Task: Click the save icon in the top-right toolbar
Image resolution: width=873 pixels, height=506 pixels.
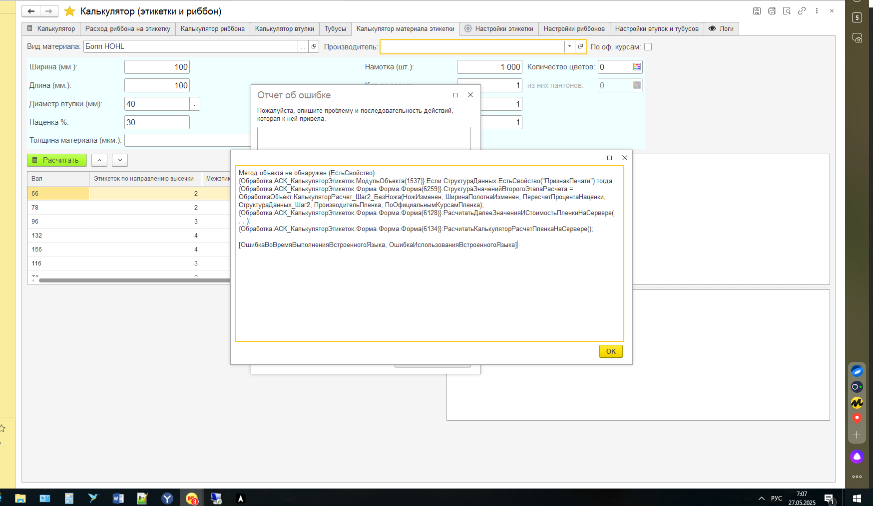Action: (x=757, y=11)
